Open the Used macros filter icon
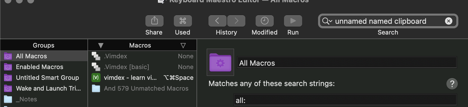The image size is (468, 107). tap(183, 21)
